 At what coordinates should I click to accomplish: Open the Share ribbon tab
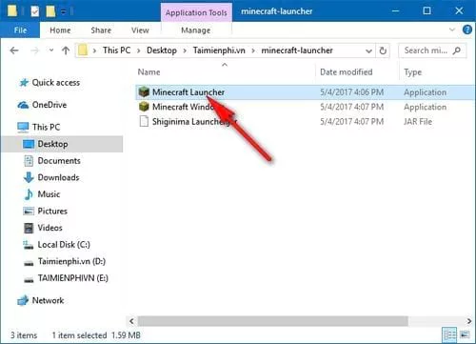[x=101, y=30]
